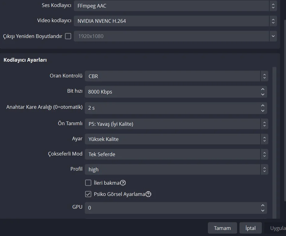286x236 pixels.
Task: Click the İptal button
Action: click(x=250, y=228)
